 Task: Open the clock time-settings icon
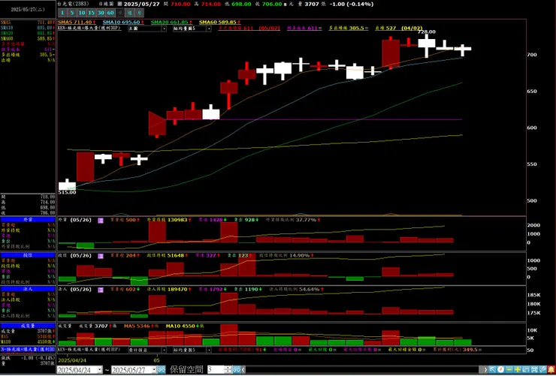[x=500, y=369]
